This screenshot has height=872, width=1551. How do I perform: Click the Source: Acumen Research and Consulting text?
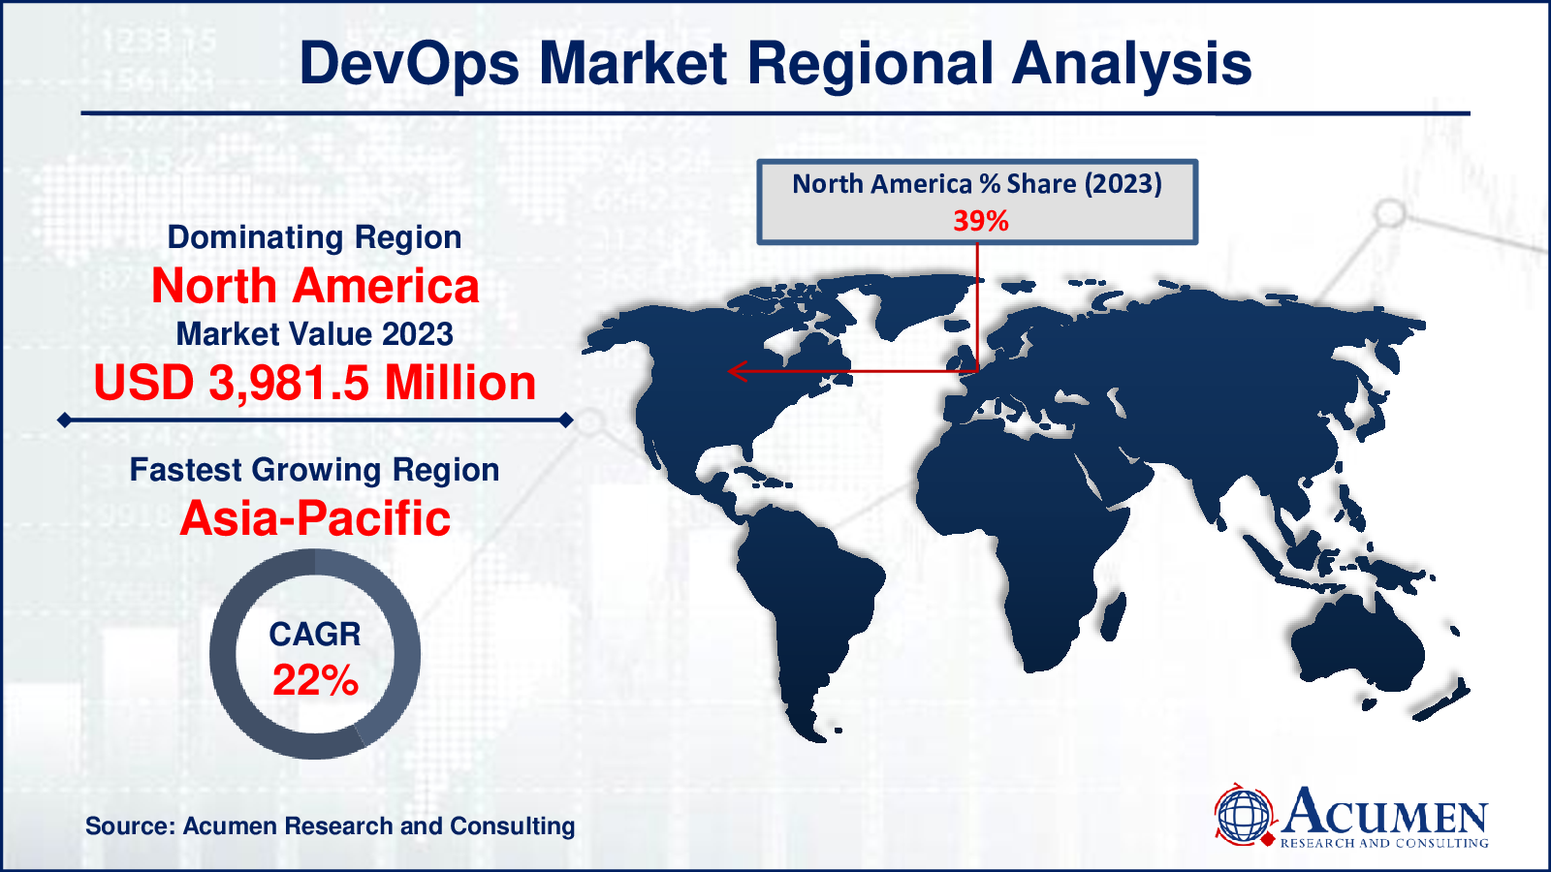pos(330,826)
